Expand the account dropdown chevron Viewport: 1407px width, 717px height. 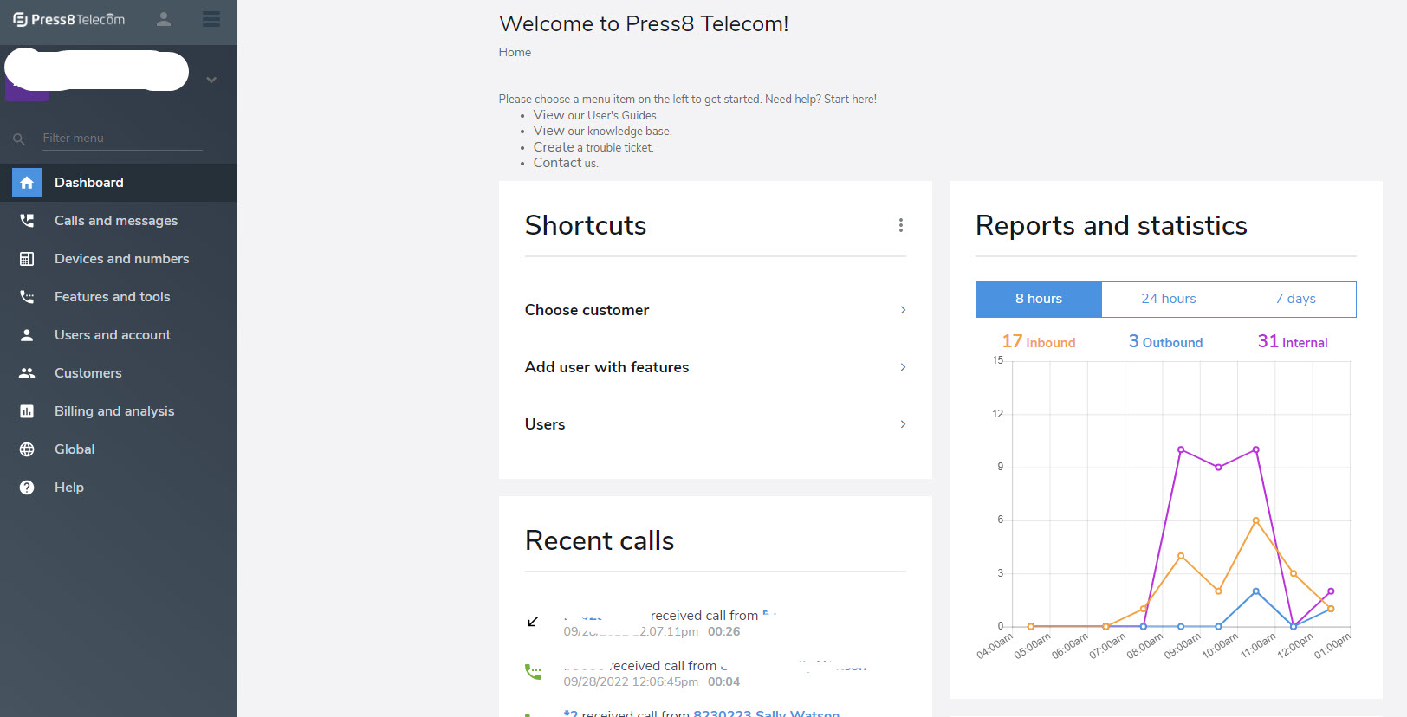211,80
